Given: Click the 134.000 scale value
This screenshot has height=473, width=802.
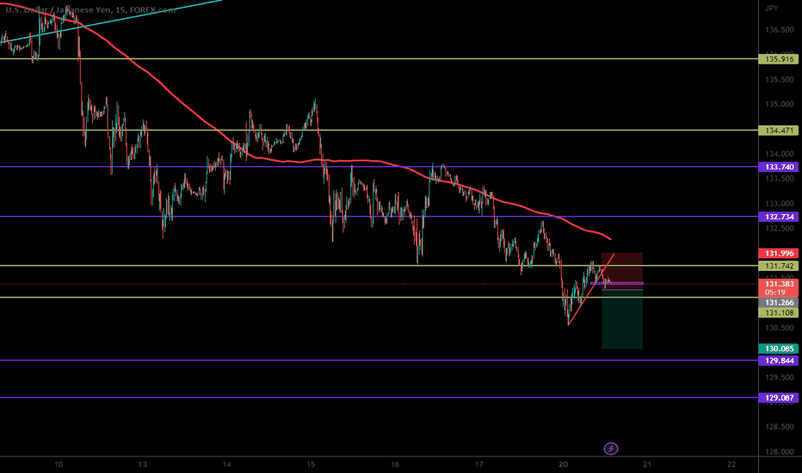Looking at the screenshot, I should point(780,154).
